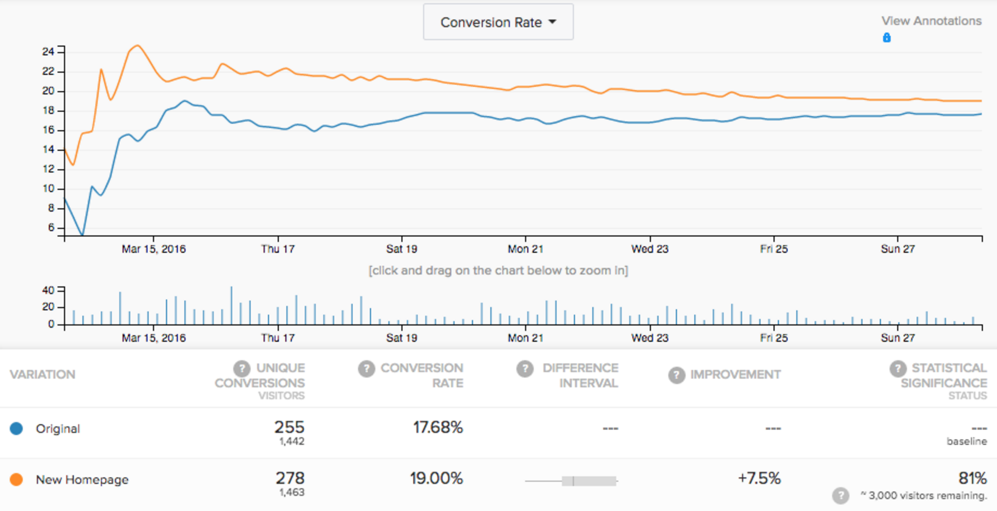Viewport: 997px width, 511px height.
Task: Click the Variation column header
Action: pyautogui.click(x=42, y=374)
